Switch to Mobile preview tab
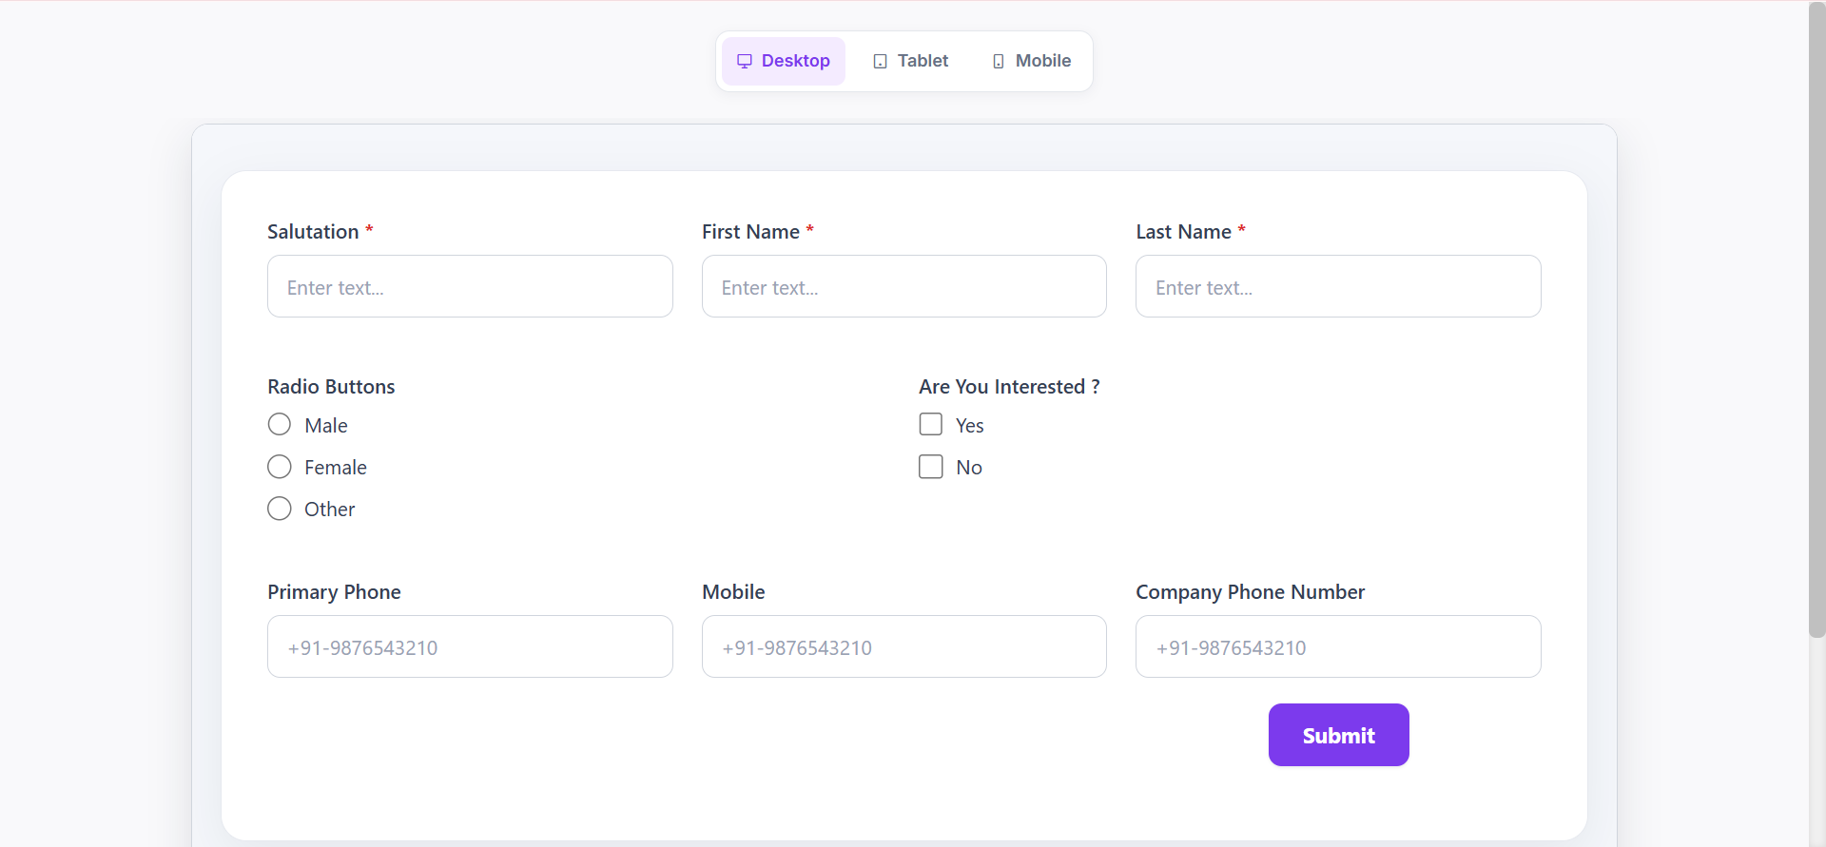The height and width of the screenshot is (847, 1826). coord(1031,61)
